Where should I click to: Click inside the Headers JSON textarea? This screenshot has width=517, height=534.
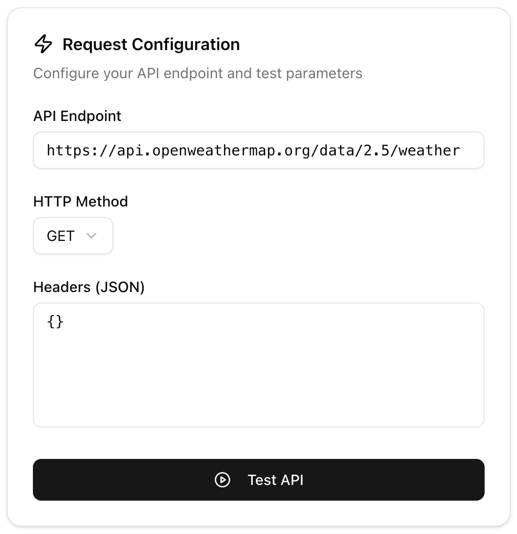tap(258, 365)
